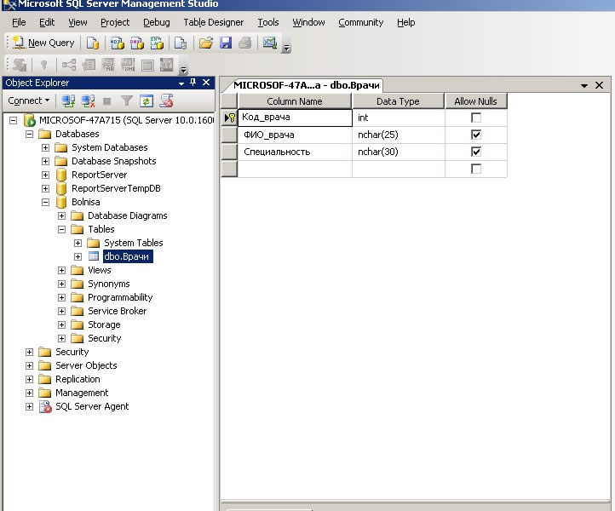Click the Disconnect icon in Object Explorer
The width and height of the screenshot is (615, 511).
[88, 101]
